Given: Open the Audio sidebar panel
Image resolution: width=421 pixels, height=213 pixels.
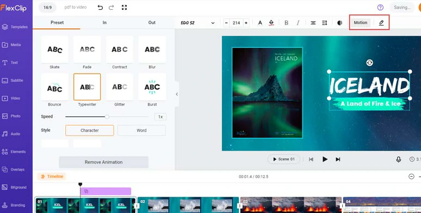Looking at the screenshot, I should pyautogui.click(x=11, y=134).
